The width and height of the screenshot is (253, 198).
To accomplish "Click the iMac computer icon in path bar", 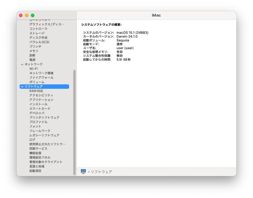I will point(83,172).
